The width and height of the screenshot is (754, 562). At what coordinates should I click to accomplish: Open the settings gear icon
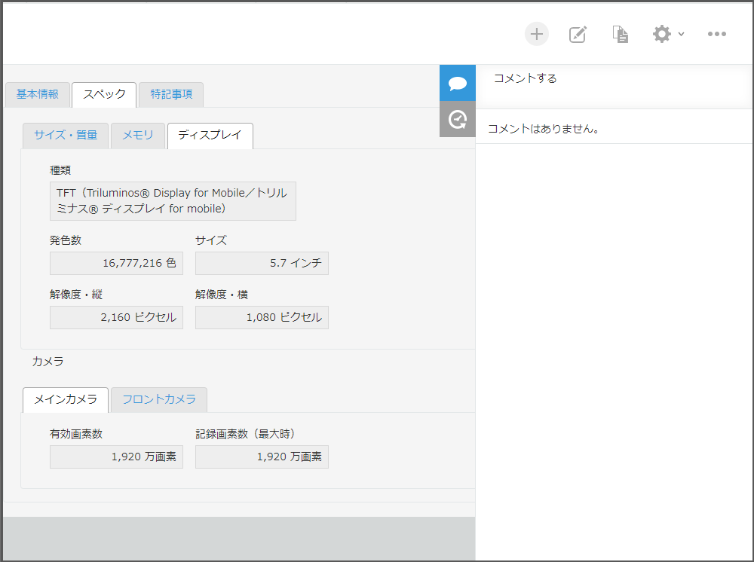tap(661, 33)
